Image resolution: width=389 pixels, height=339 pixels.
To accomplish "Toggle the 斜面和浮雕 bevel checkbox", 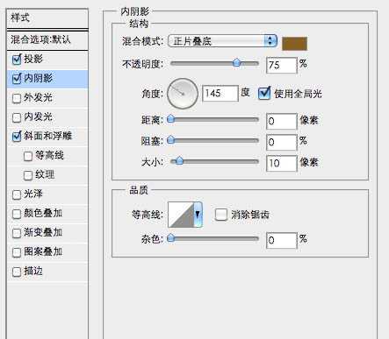I will click(17, 137).
